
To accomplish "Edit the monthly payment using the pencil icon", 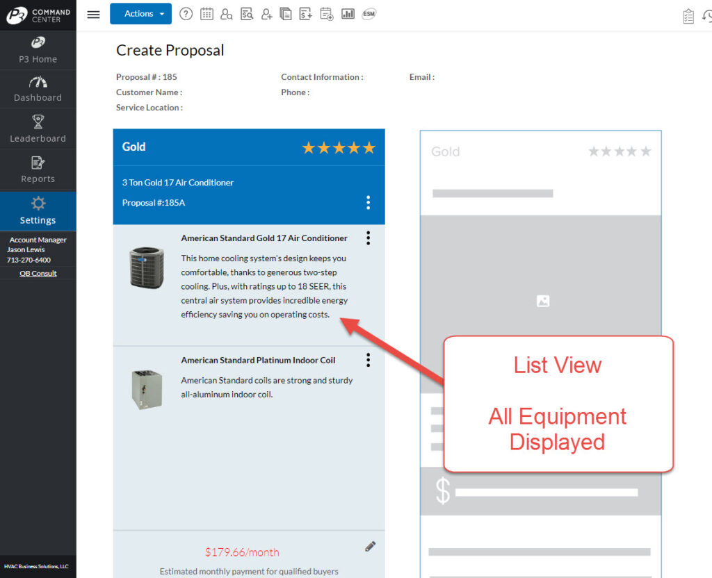I will click(370, 546).
